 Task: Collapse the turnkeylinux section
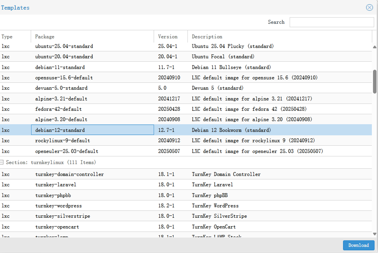(x=2, y=162)
